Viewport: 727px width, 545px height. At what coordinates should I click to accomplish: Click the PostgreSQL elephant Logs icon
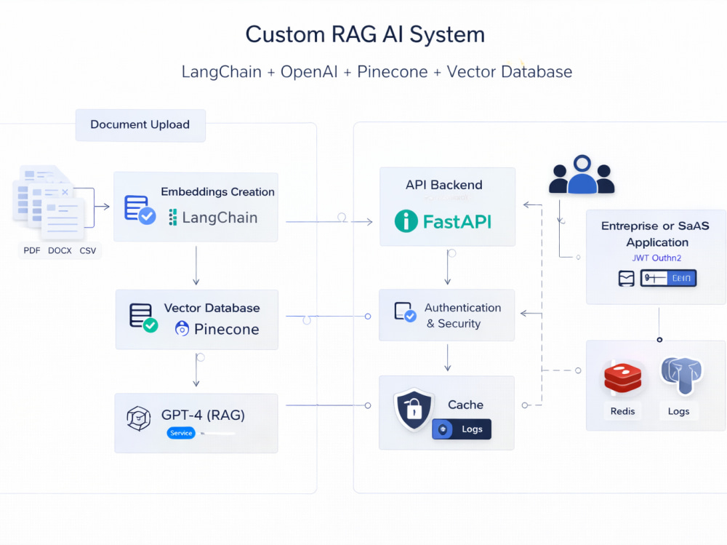point(681,375)
